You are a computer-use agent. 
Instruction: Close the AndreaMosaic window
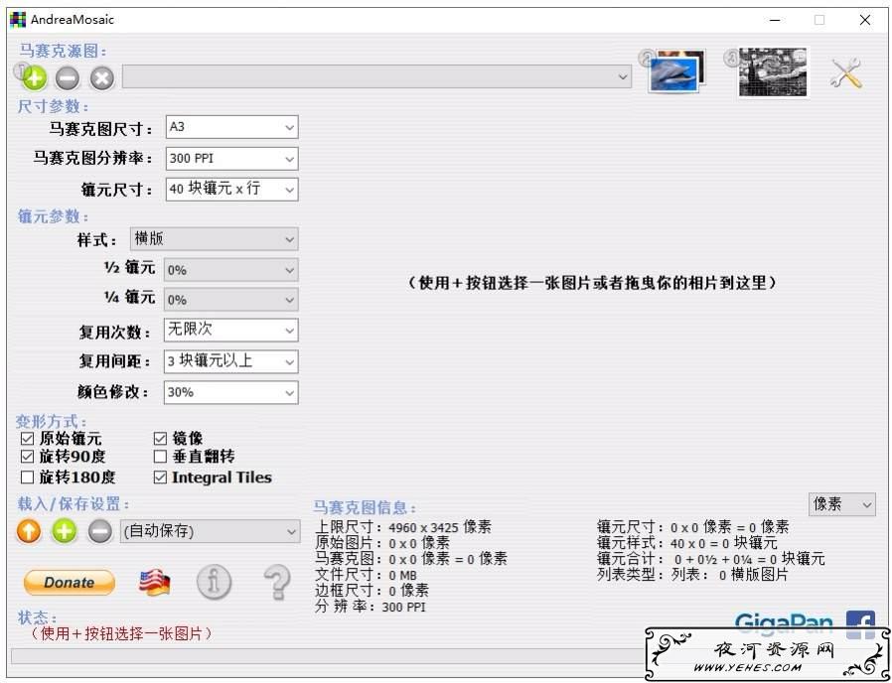click(865, 20)
